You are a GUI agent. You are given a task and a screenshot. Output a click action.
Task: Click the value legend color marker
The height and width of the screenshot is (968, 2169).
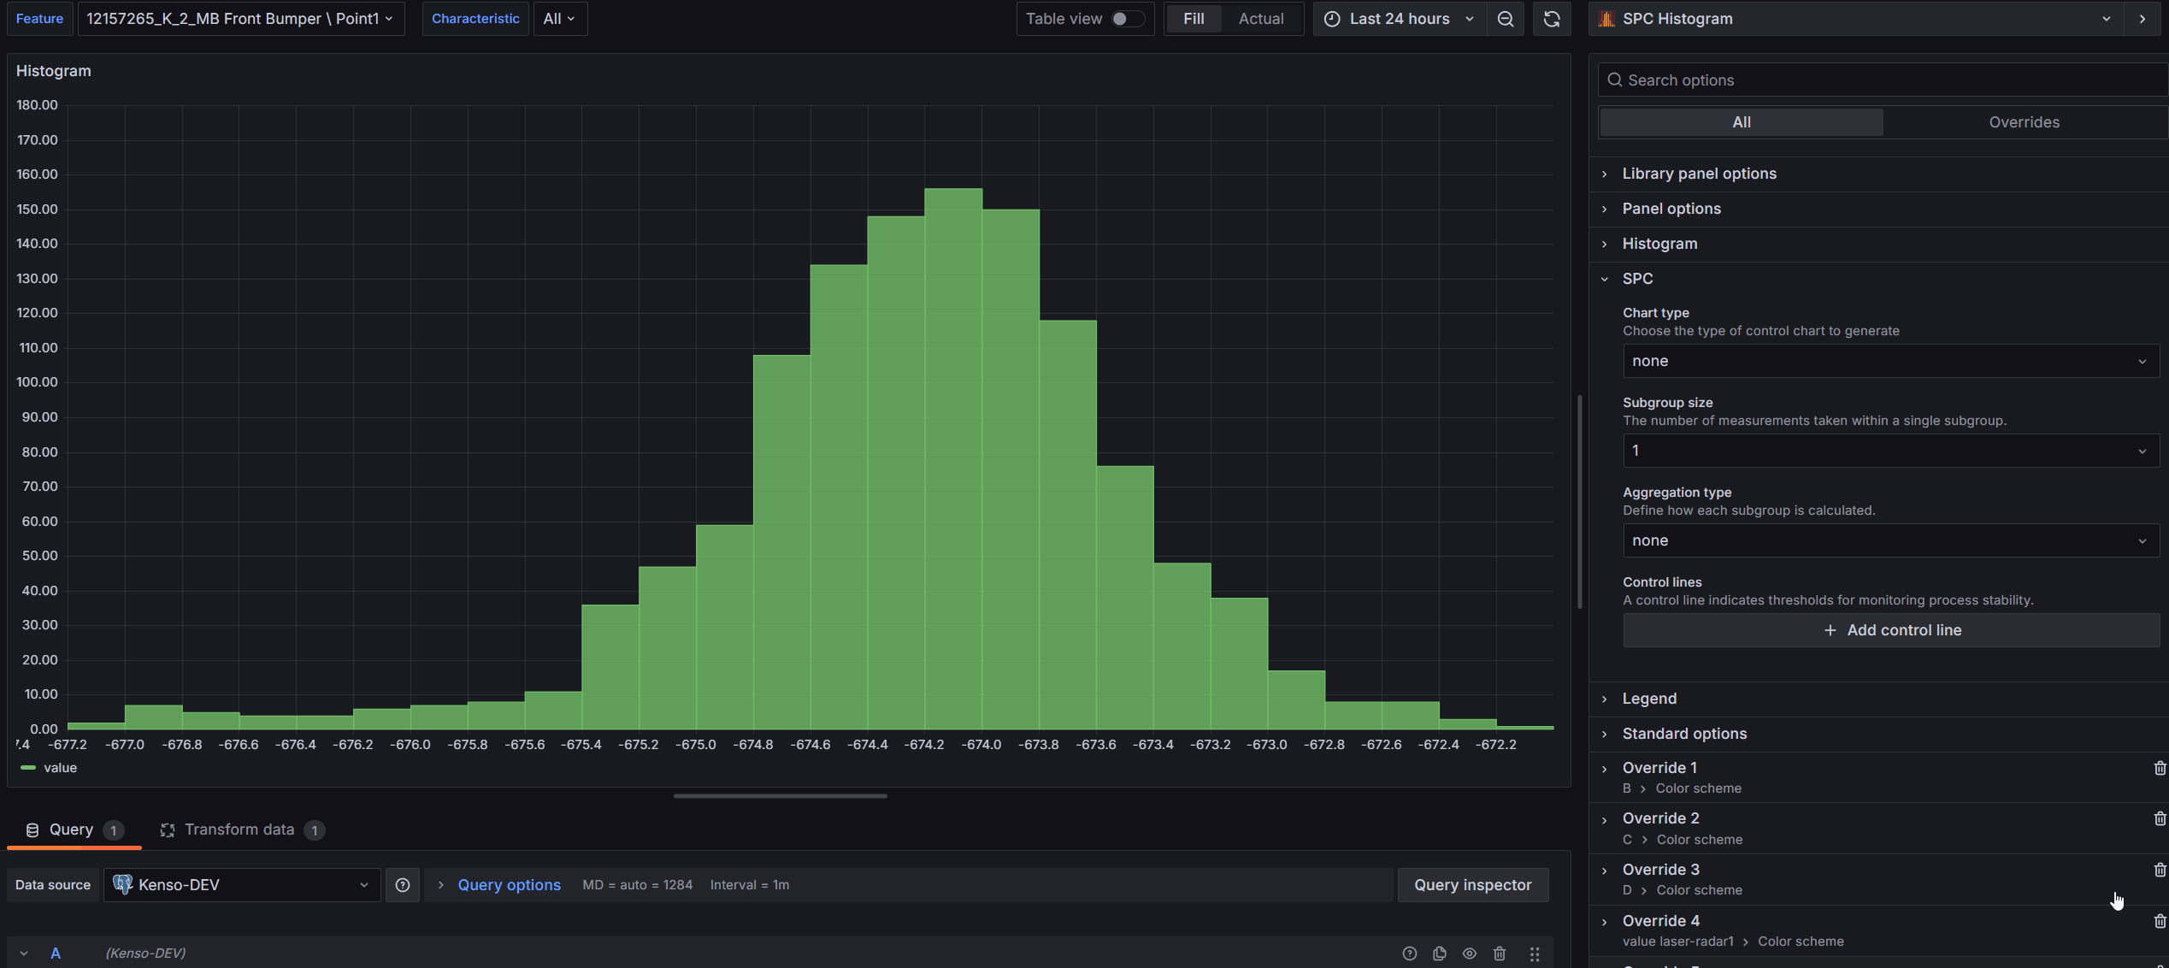pos(28,768)
